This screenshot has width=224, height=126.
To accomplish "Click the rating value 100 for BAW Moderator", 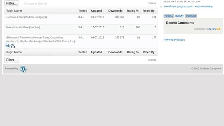I will pos(138,27).
